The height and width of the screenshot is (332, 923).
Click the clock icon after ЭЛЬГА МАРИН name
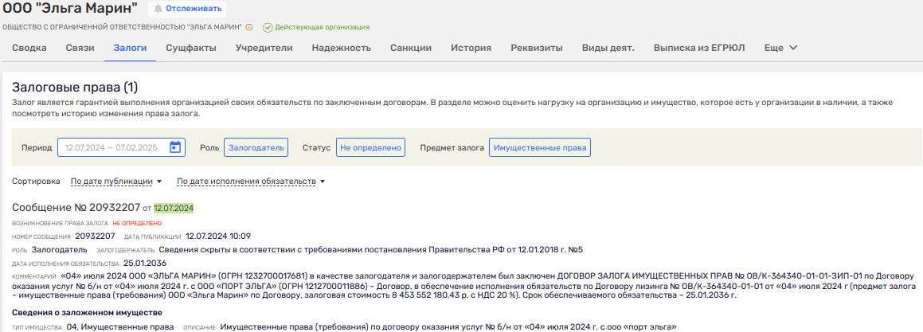tap(249, 27)
